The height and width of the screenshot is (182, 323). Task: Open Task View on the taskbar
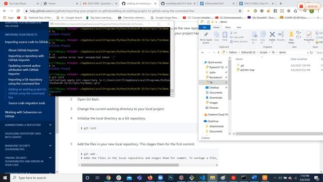pos(97,177)
